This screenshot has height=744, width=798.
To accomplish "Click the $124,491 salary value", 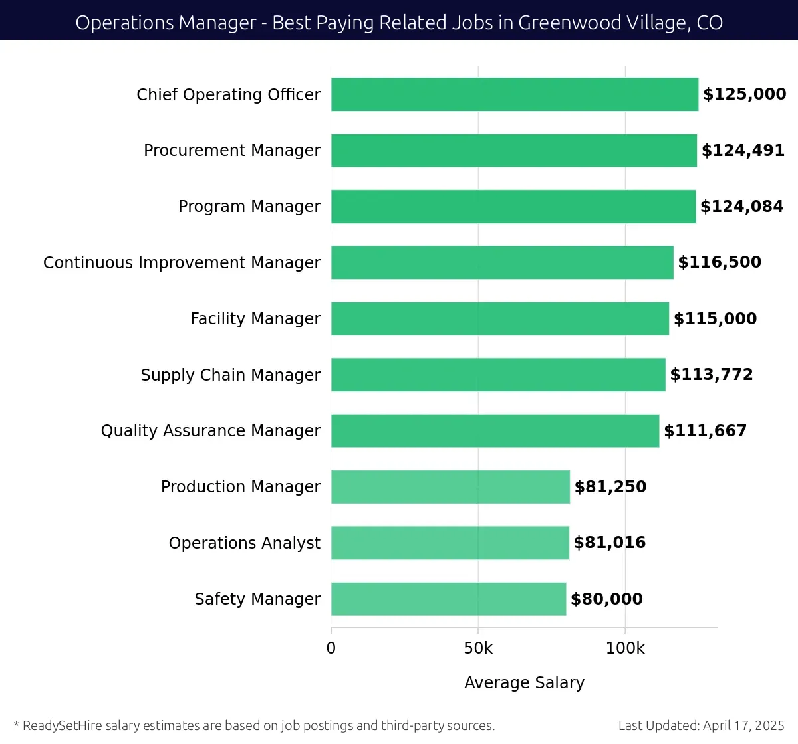I will (x=743, y=151).
